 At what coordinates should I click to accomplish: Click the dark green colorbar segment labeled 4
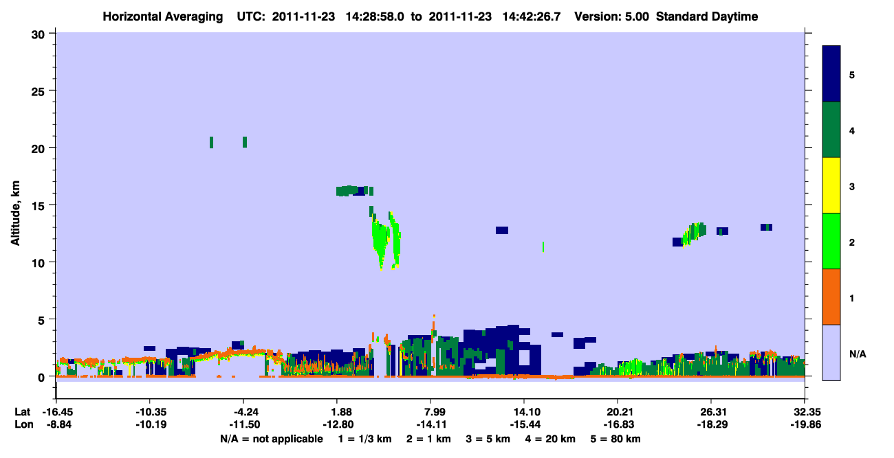point(831,130)
